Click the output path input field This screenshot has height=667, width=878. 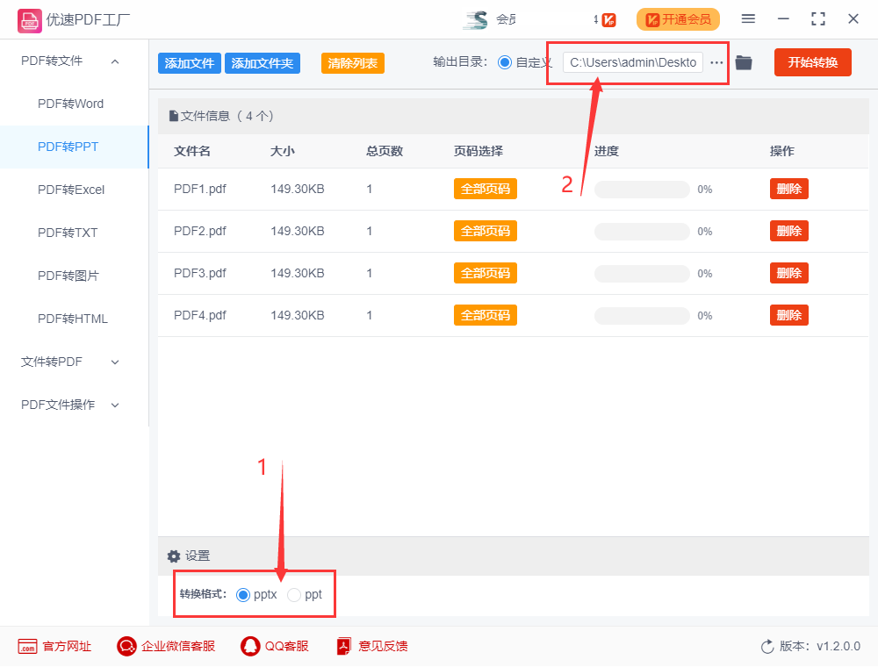633,62
